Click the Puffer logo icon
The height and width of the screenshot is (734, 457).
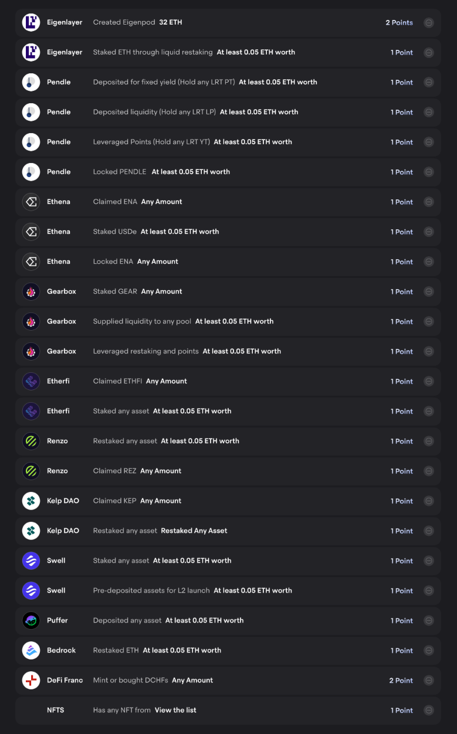coord(31,620)
